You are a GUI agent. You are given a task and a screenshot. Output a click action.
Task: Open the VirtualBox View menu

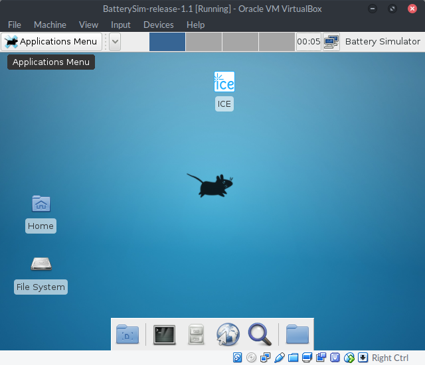tap(88, 25)
